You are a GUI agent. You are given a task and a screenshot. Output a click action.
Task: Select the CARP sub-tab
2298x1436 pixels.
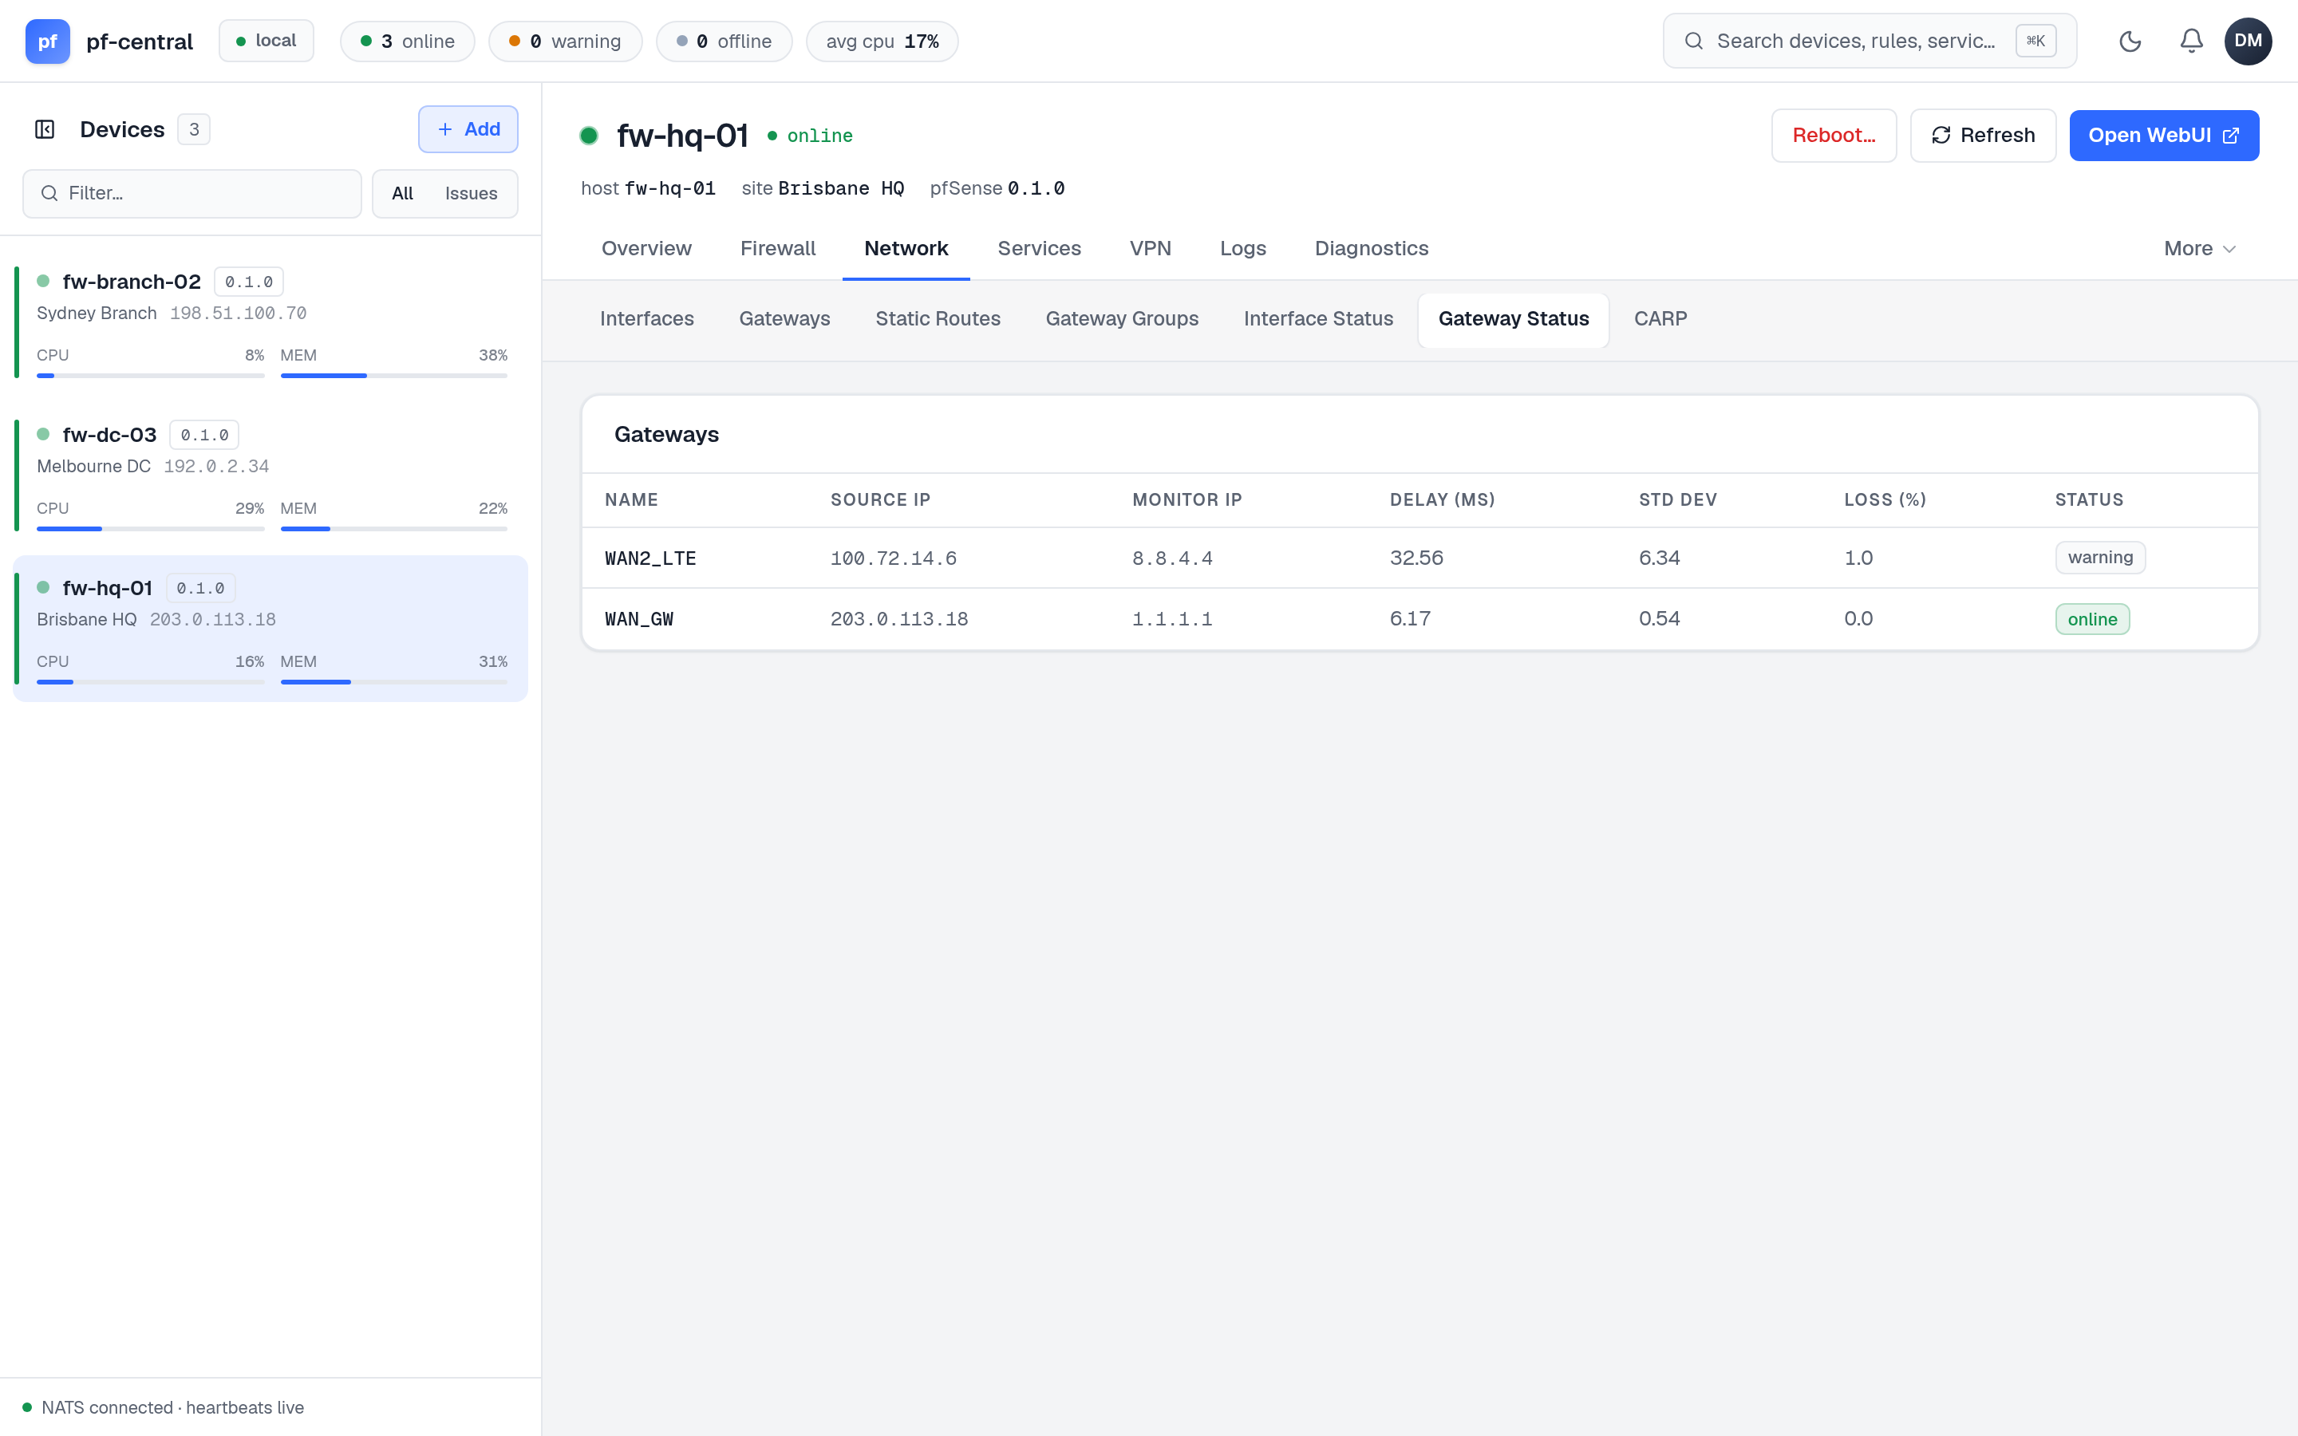[x=1660, y=319]
